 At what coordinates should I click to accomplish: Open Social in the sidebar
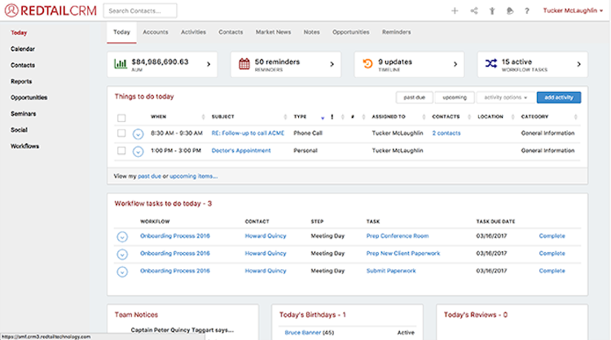[19, 130]
